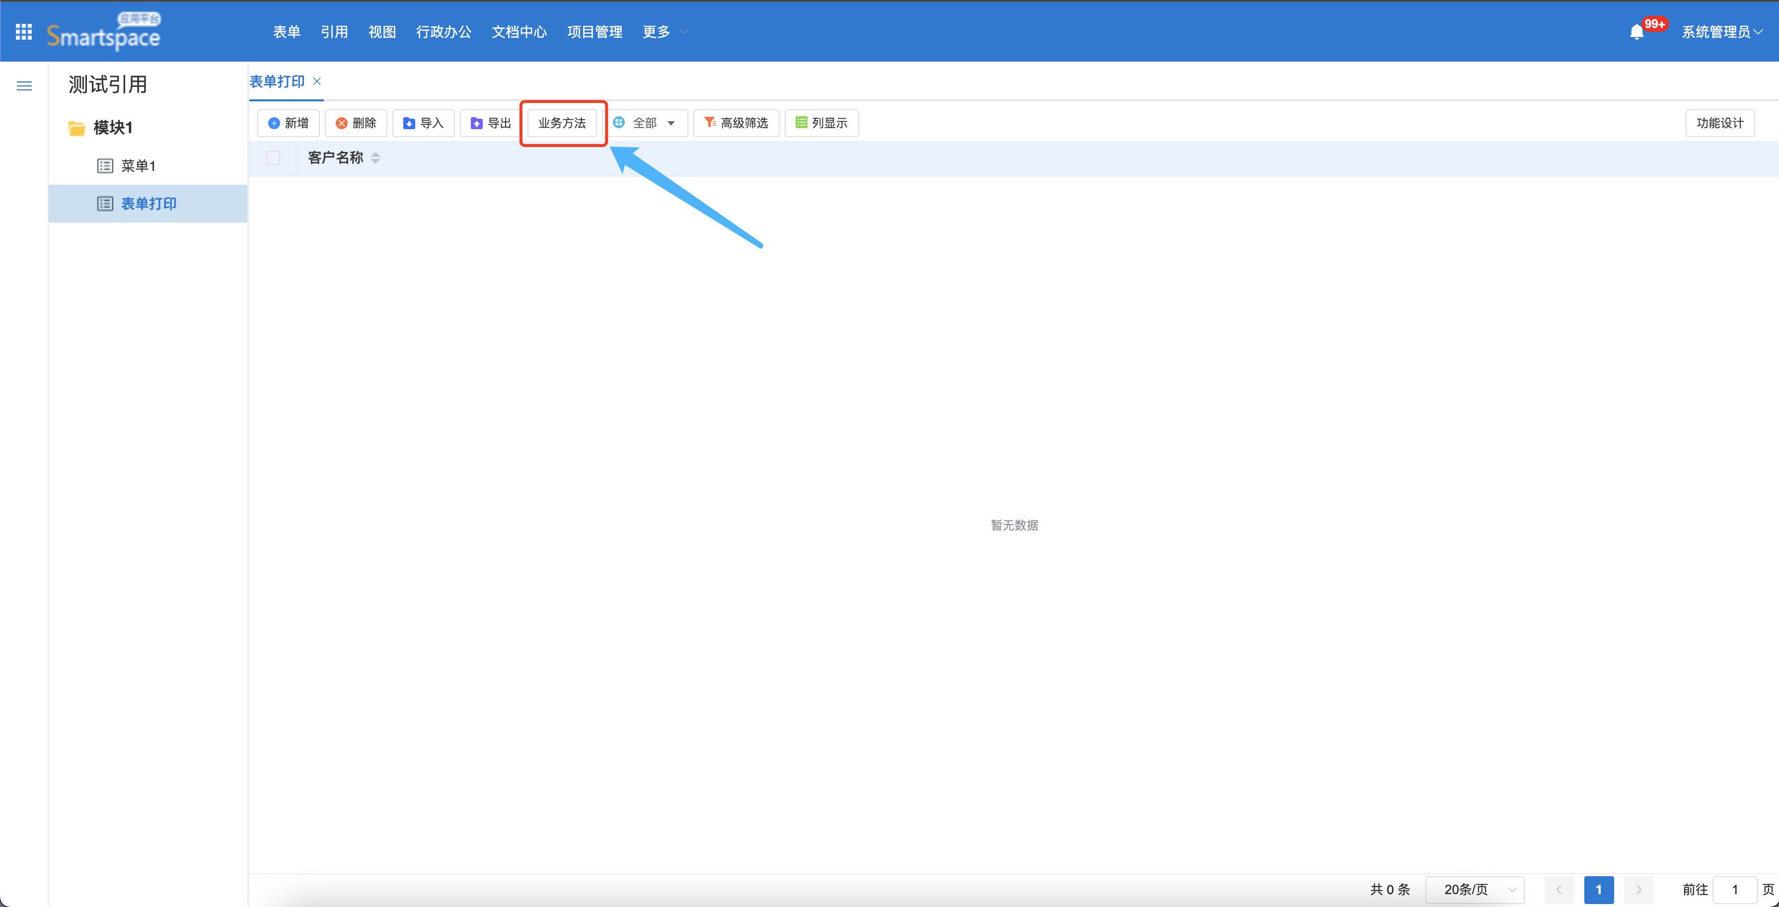Toggle the sidebar hamburger menu icon
This screenshot has width=1779, height=907.
click(x=24, y=86)
